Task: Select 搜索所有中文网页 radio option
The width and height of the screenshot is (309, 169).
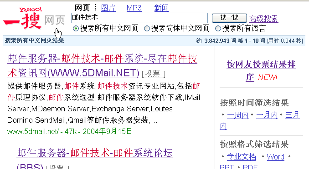Action: tap(76, 29)
